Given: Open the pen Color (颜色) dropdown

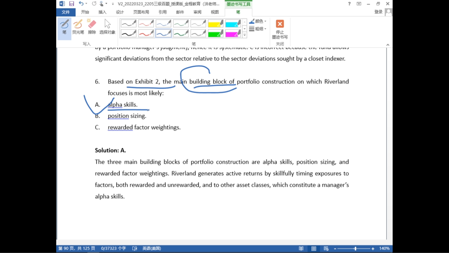Looking at the screenshot, I should click(258, 21).
